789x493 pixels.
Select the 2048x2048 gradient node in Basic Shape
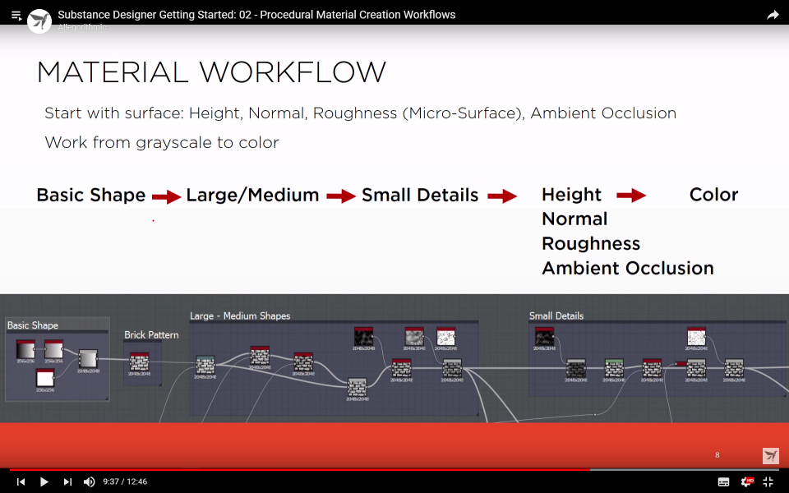[x=88, y=359]
